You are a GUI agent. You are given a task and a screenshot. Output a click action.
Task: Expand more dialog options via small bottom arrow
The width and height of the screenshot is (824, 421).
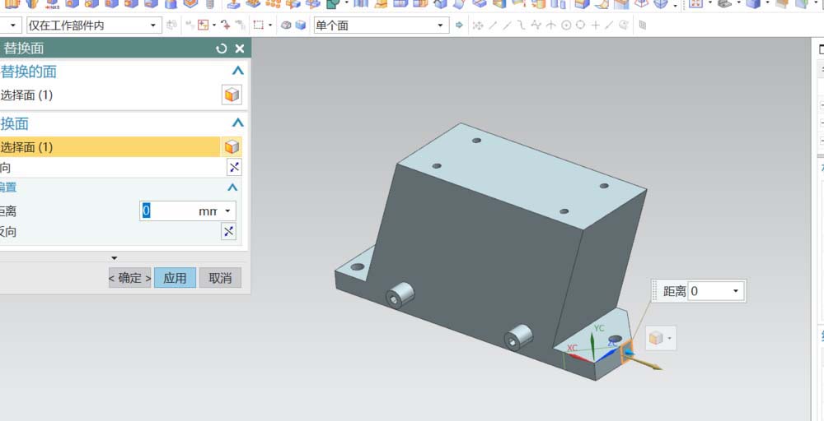tap(114, 258)
